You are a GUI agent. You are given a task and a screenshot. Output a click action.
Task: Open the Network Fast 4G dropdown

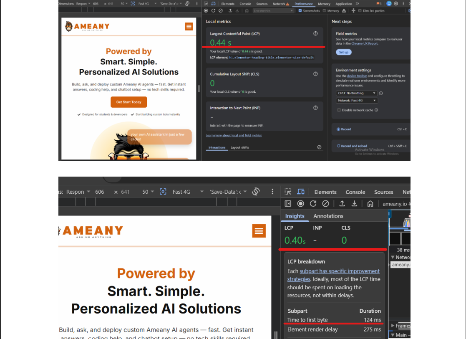pyautogui.click(x=357, y=101)
